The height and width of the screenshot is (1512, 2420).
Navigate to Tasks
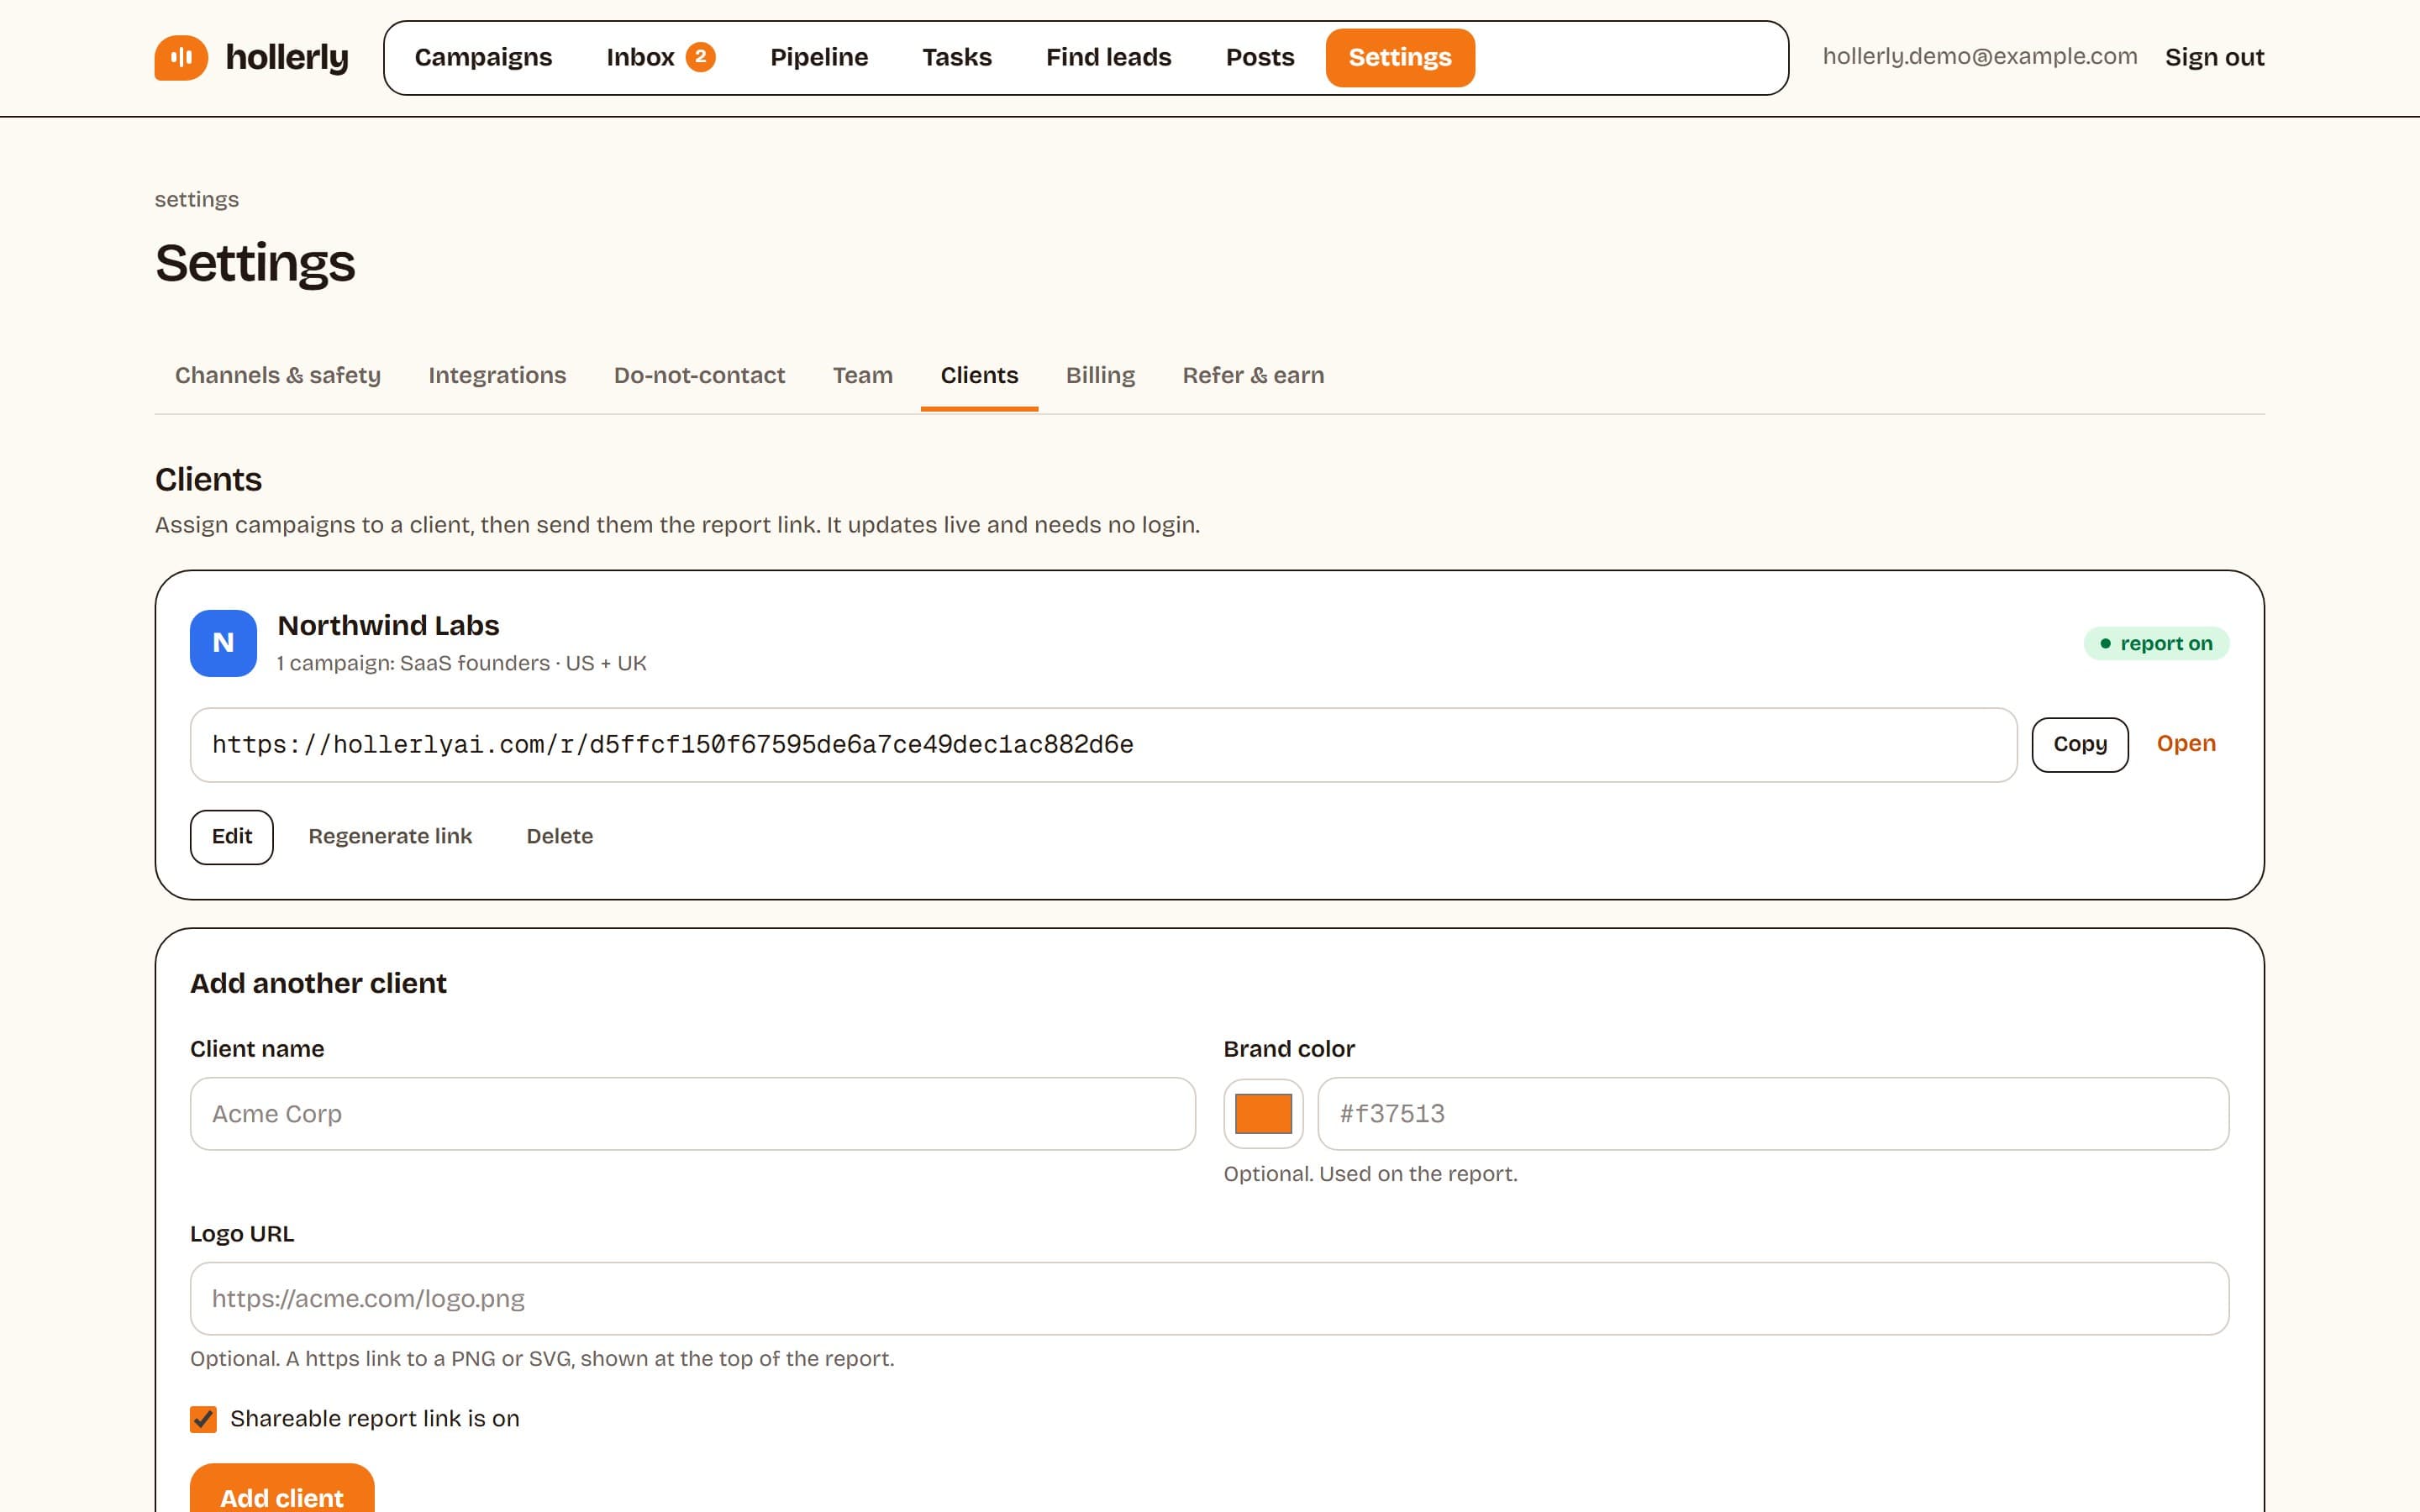coord(957,57)
